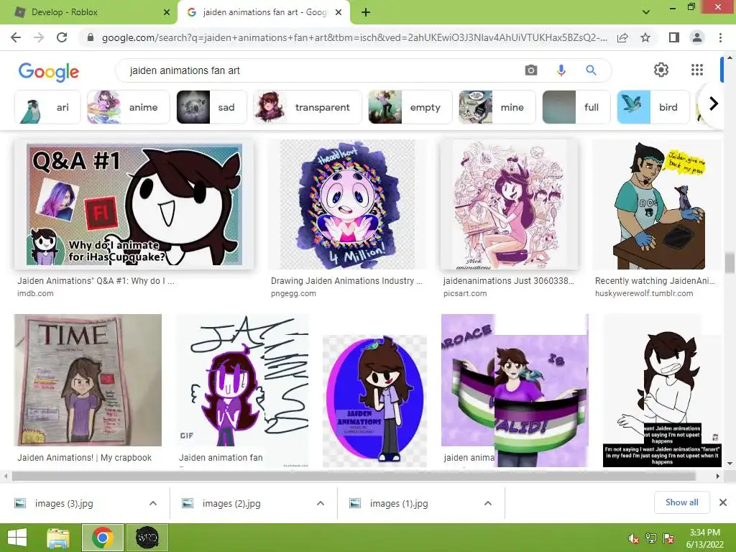Click Chrome icon in taskbar

(x=102, y=538)
